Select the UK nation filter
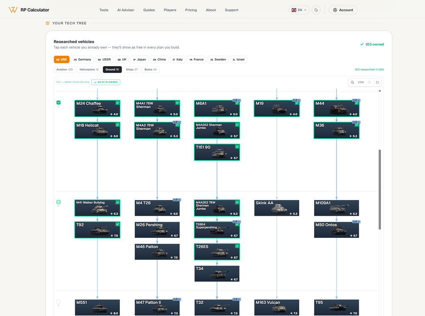This screenshot has height=316, width=425. pos(122,59)
